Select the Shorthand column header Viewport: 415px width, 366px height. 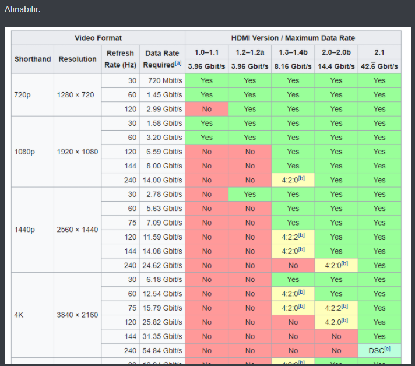33,59
